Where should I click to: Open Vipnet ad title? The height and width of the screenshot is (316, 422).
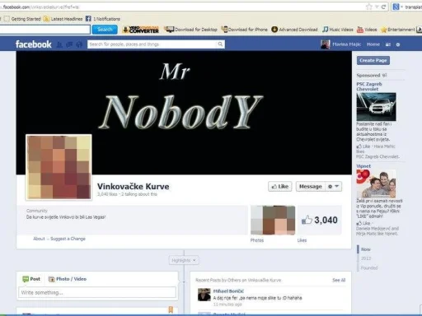click(x=363, y=166)
